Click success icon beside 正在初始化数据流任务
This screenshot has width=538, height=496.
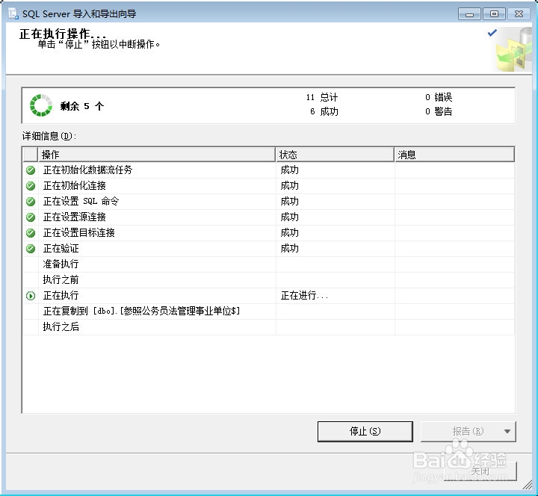tap(31, 170)
